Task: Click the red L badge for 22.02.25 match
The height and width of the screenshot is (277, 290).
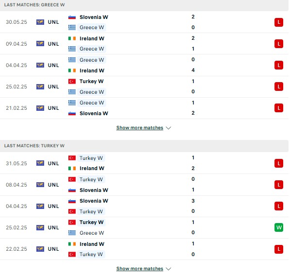Action: [x=279, y=249]
